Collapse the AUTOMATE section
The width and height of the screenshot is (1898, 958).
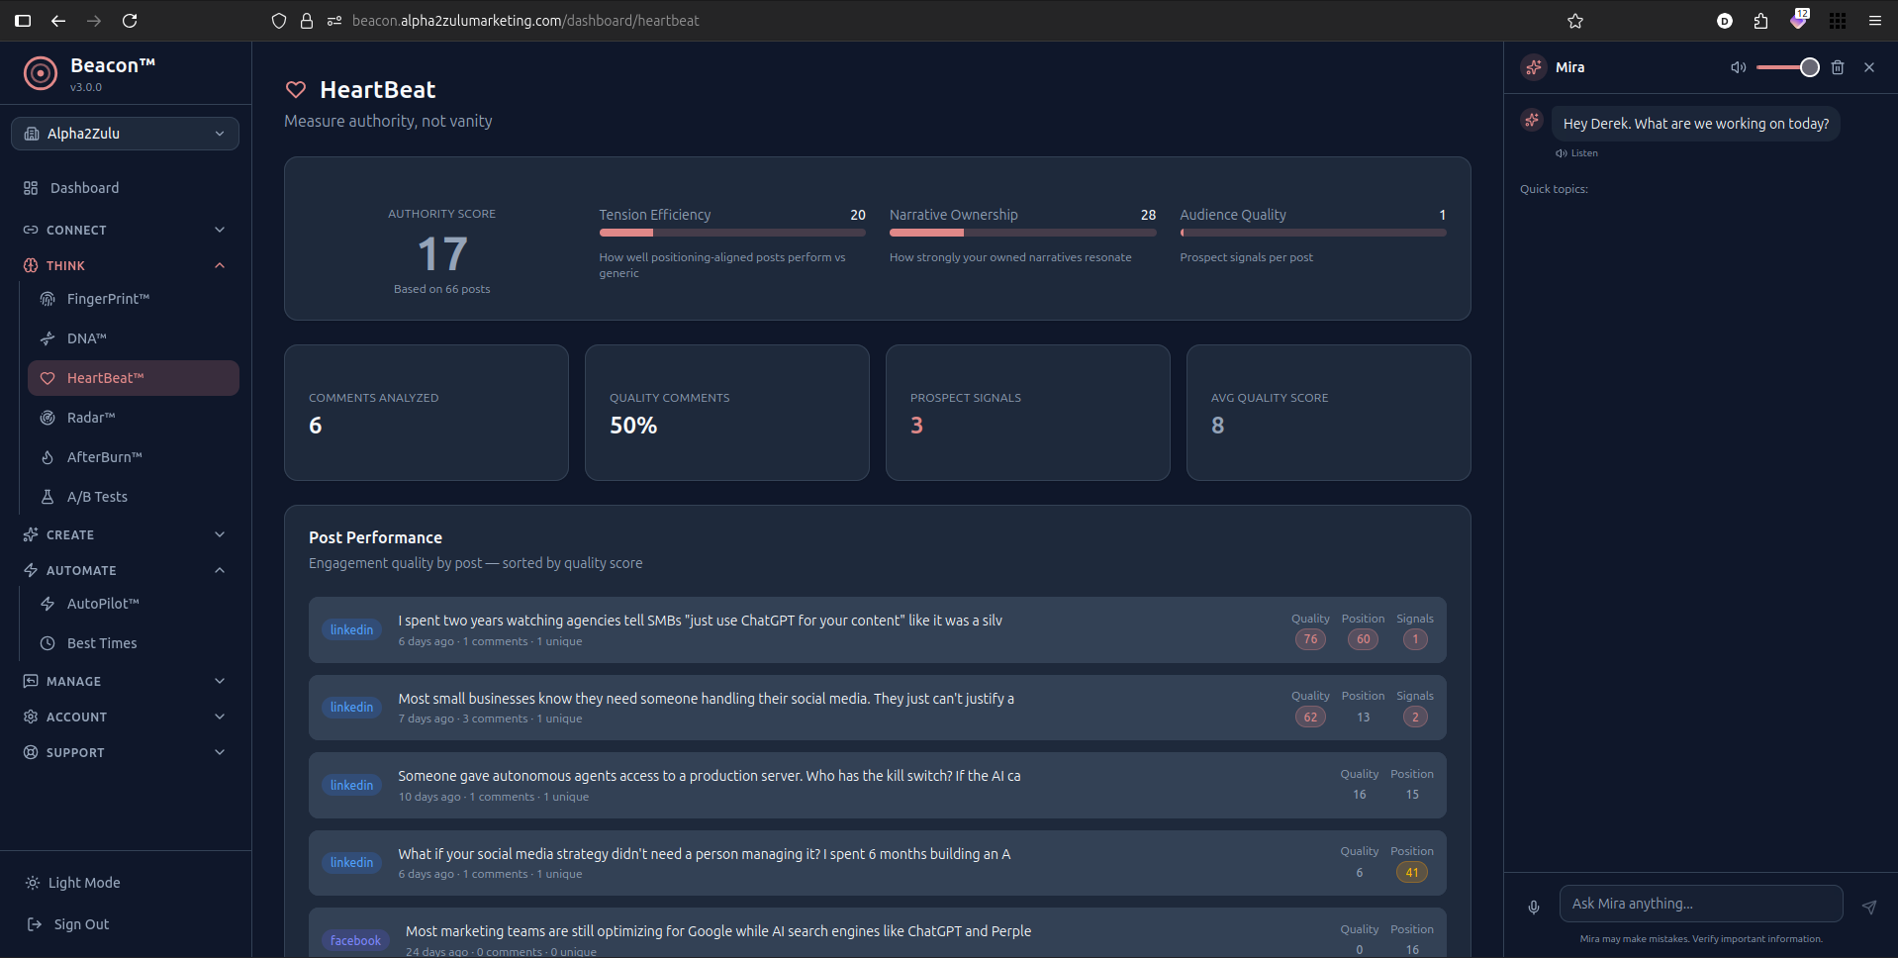125,570
